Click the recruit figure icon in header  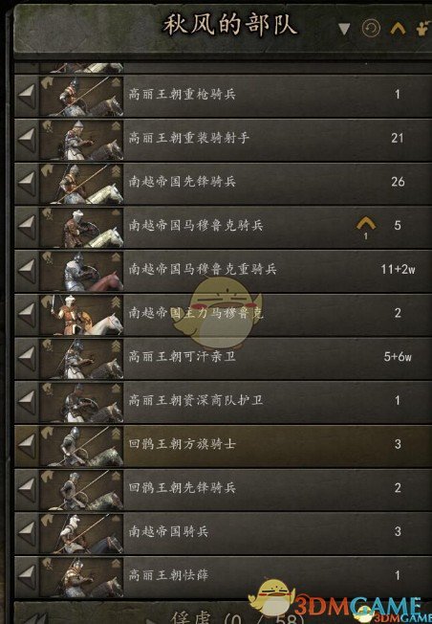(423, 29)
